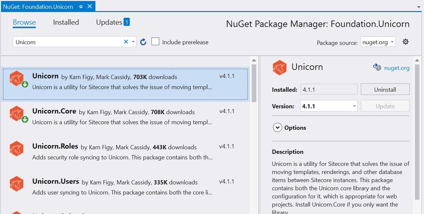Open the nuget.org link
This screenshot has width=424, height=214.
coord(397,68)
